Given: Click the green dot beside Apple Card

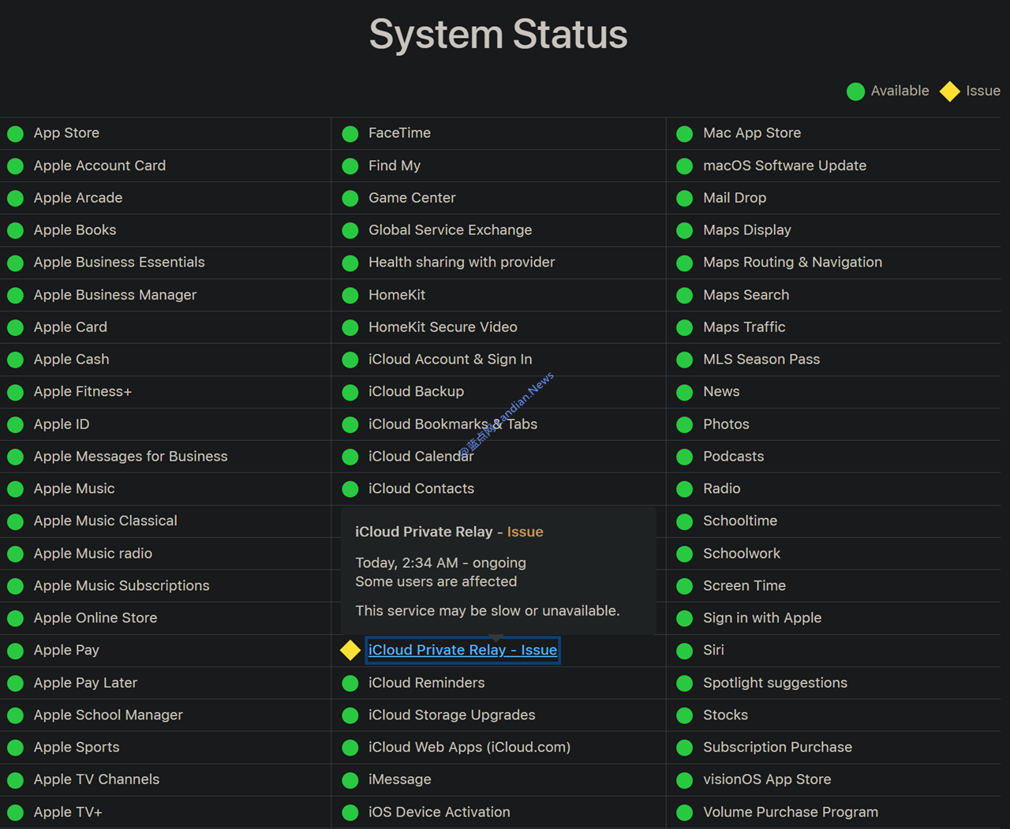Looking at the screenshot, I should click(15, 327).
